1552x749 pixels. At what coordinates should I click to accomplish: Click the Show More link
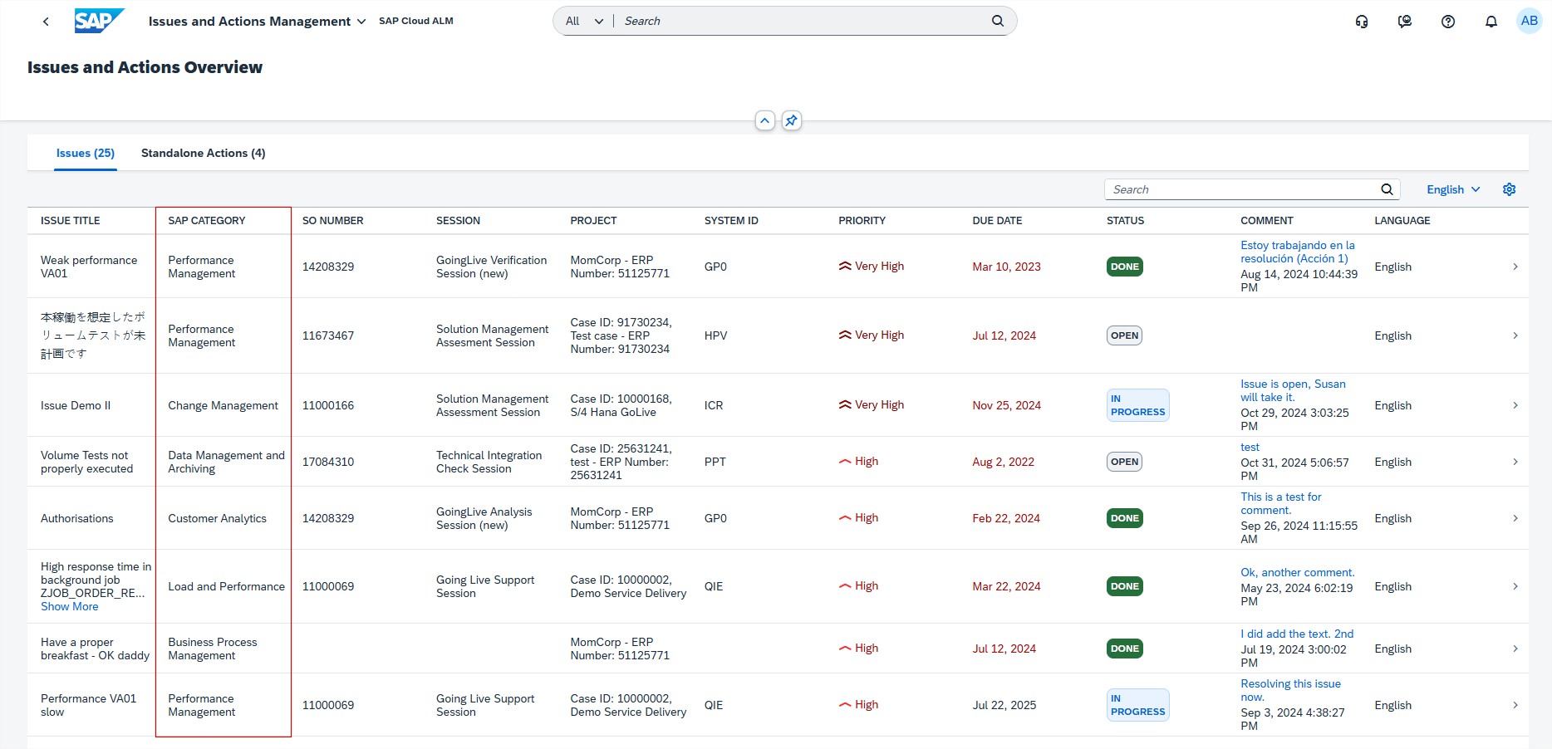(70, 607)
